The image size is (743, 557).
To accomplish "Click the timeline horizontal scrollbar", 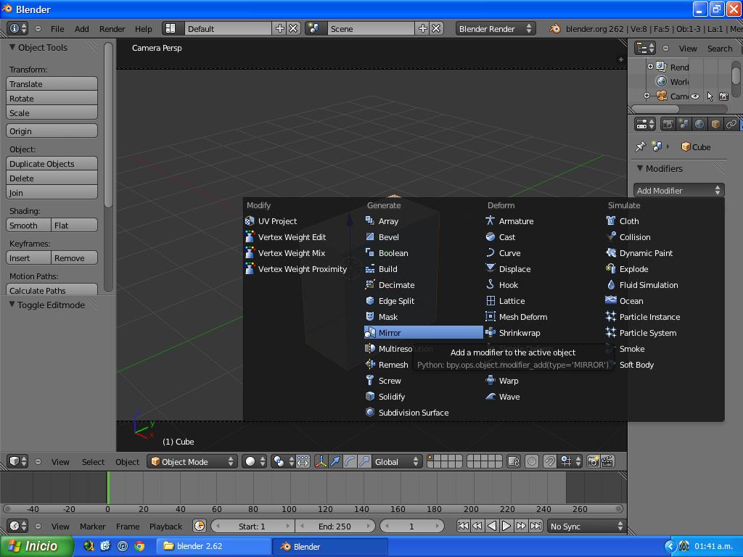I will point(313,509).
